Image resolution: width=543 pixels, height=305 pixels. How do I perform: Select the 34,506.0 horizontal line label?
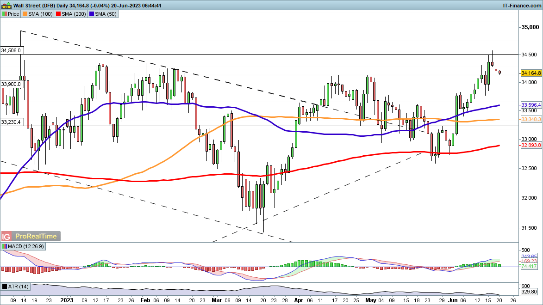coord(11,50)
